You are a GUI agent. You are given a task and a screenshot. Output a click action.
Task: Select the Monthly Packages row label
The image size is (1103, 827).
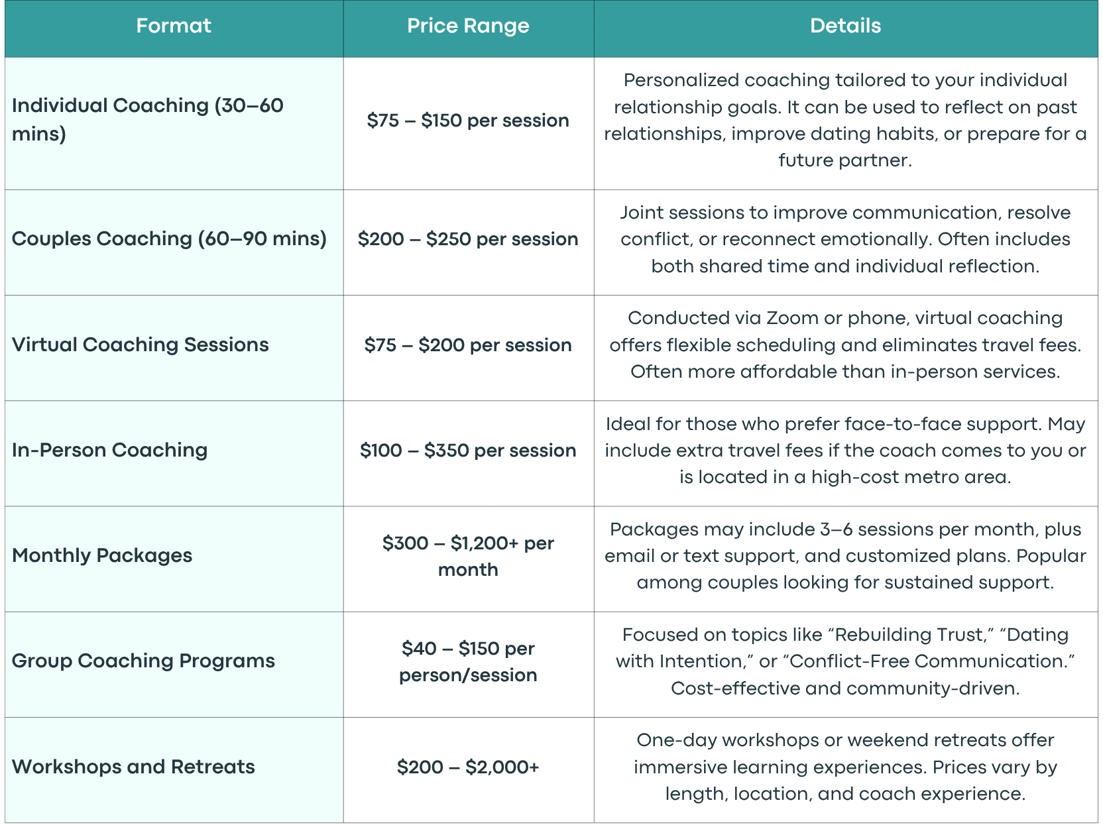coord(102,555)
